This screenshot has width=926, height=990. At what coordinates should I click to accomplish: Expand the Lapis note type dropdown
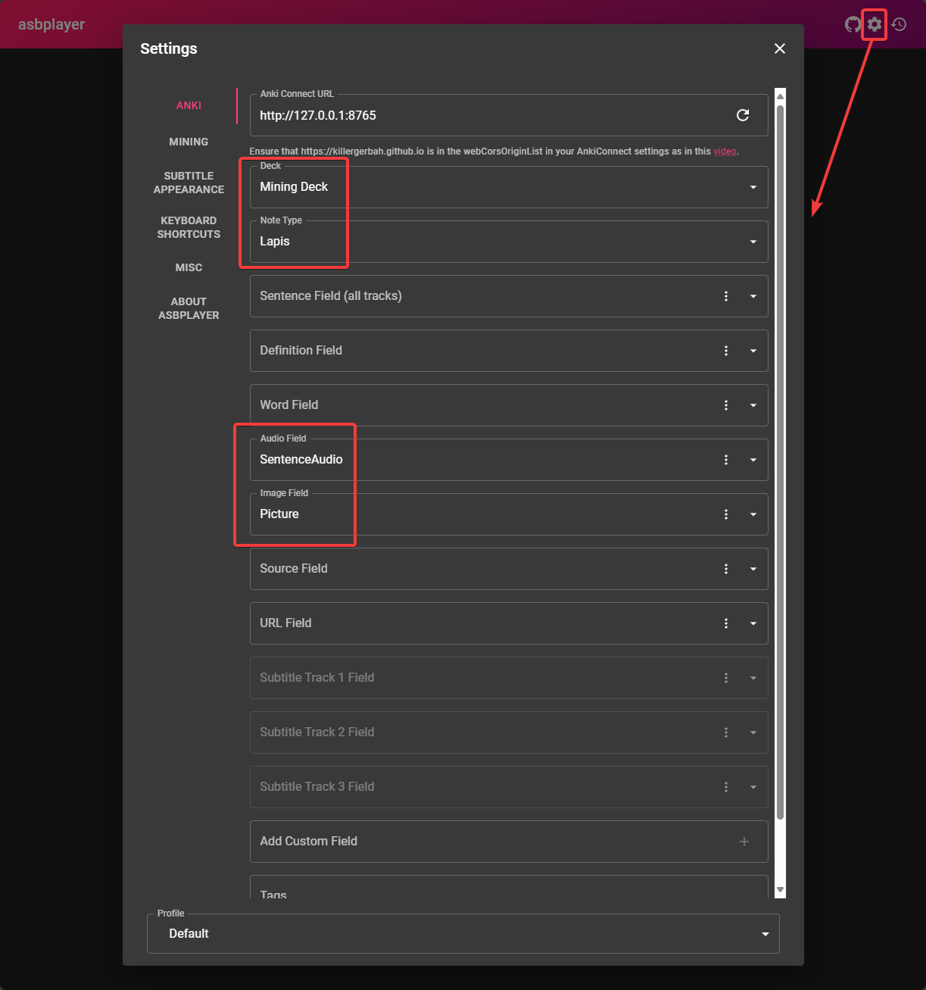(753, 242)
